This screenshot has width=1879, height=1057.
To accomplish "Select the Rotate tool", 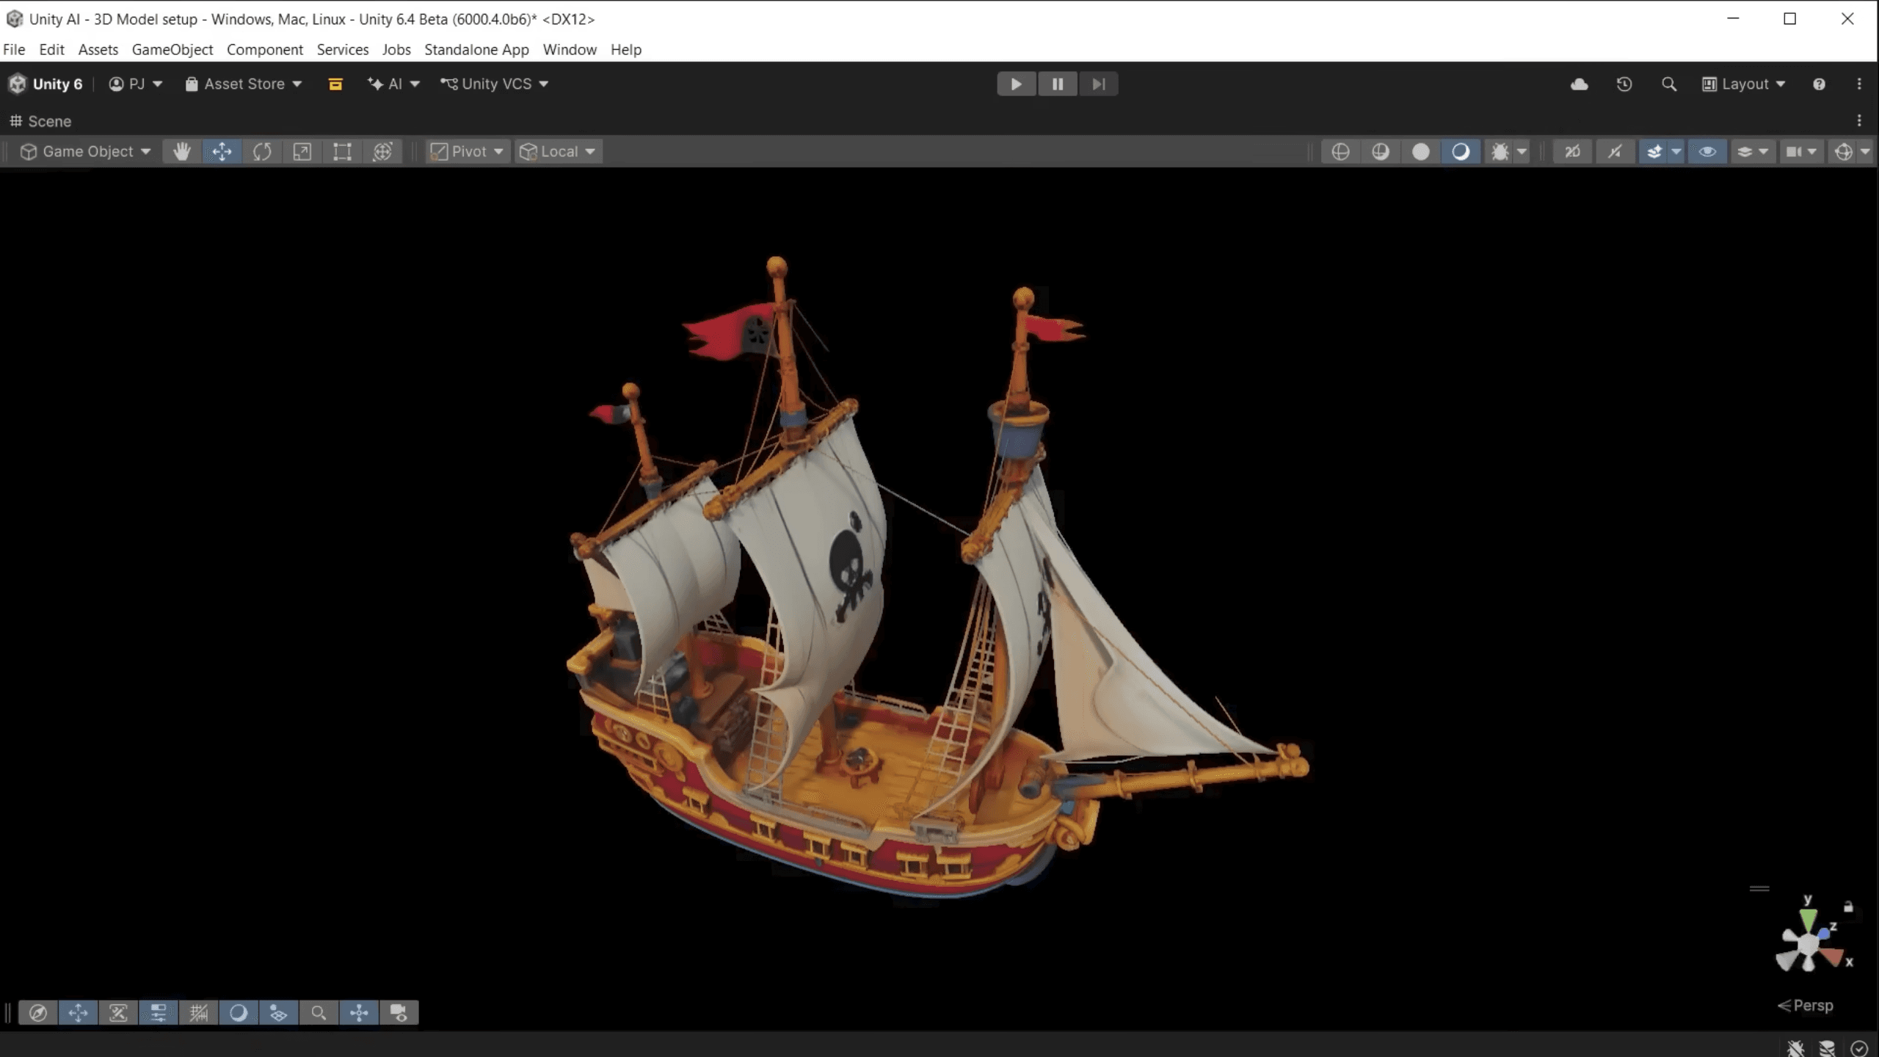I will pyautogui.click(x=262, y=151).
